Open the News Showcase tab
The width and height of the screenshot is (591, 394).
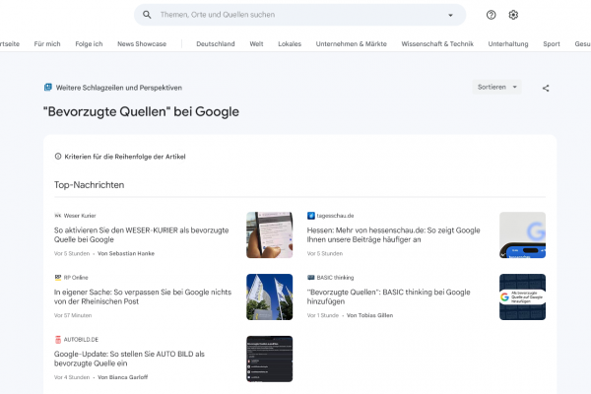142,43
